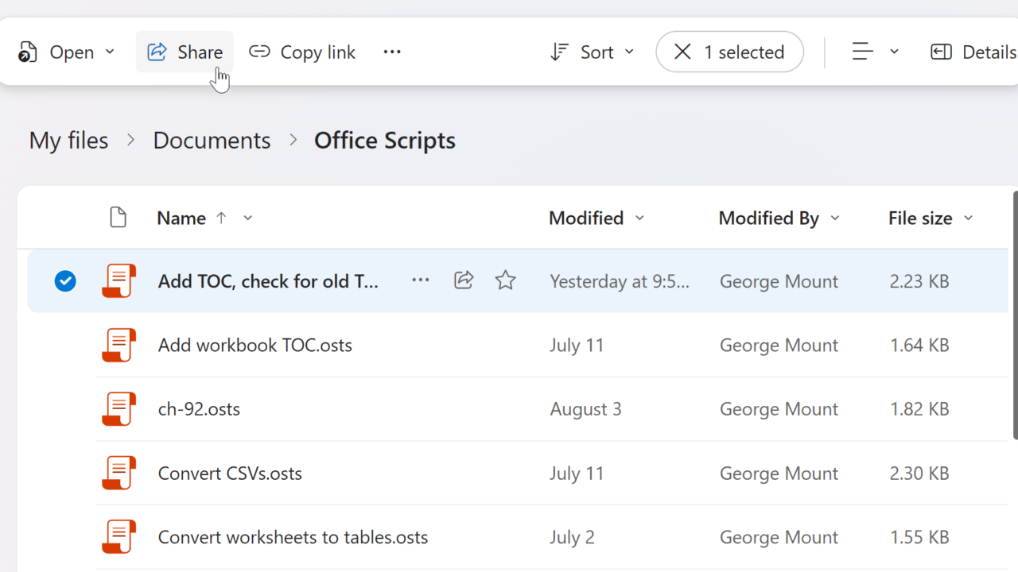Go to My files in the breadcrumb
1018x572 pixels.
point(68,141)
